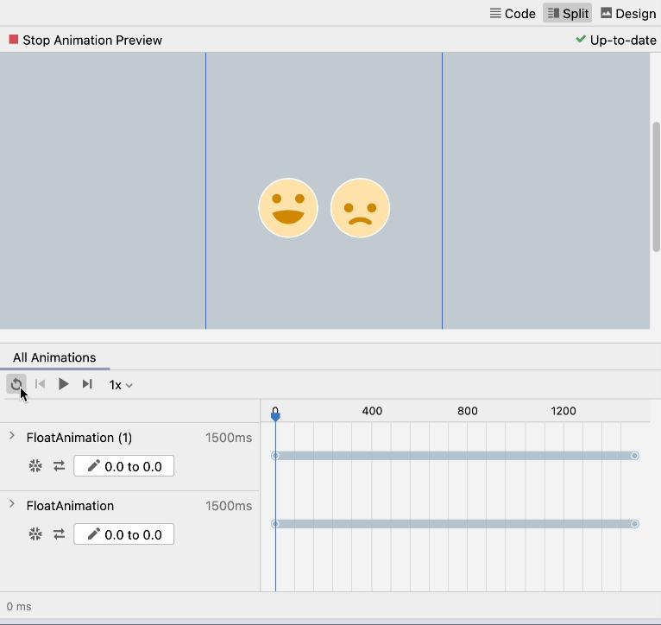Click the blue timeline playhead marker

tap(275, 417)
